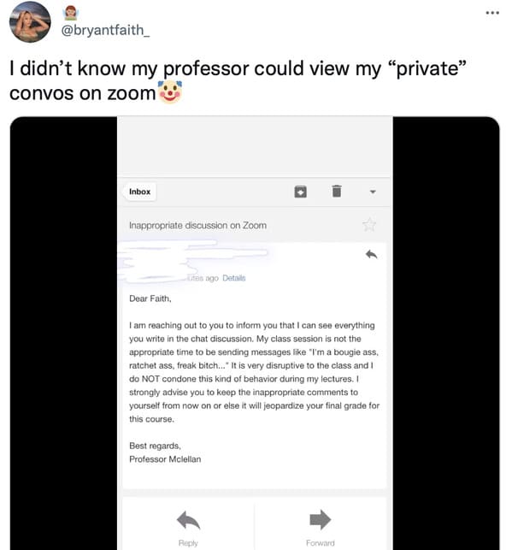Image resolution: width=512 pixels, height=550 pixels.
Task: Open the tweet's three-dot more options menu
Action: pos(492,13)
